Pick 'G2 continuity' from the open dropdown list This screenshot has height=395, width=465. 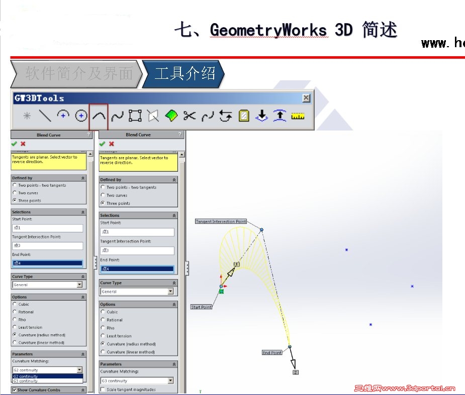tap(47, 376)
